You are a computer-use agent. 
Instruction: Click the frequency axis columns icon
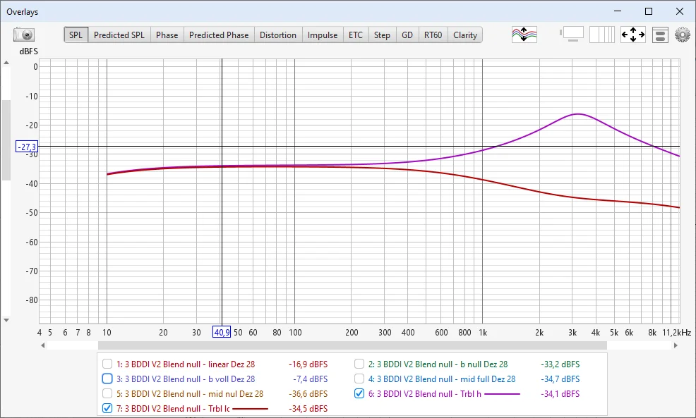coord(602,35)
